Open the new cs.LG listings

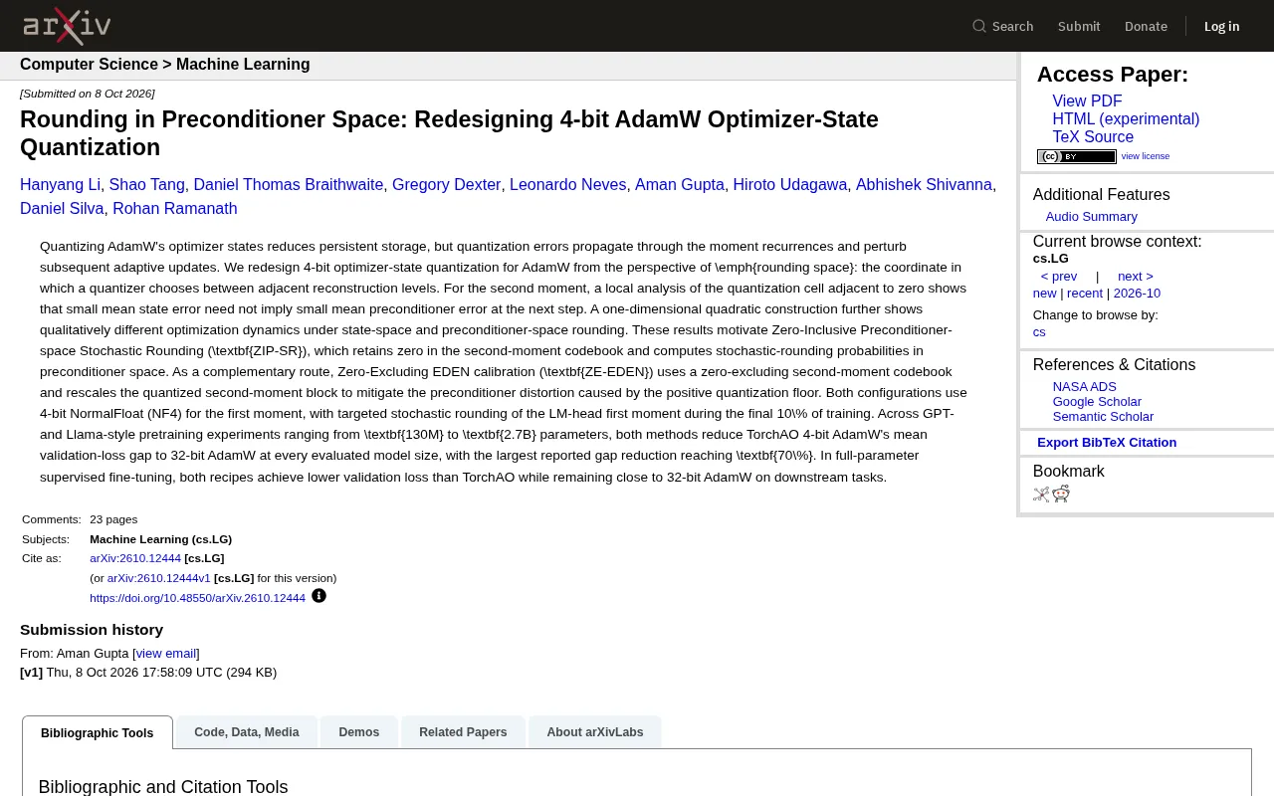[x=1044, y=294]
